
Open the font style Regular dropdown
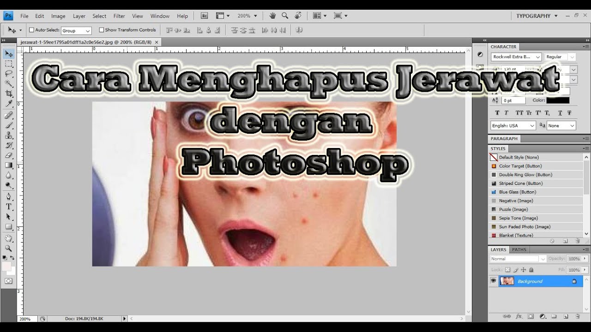560,57
